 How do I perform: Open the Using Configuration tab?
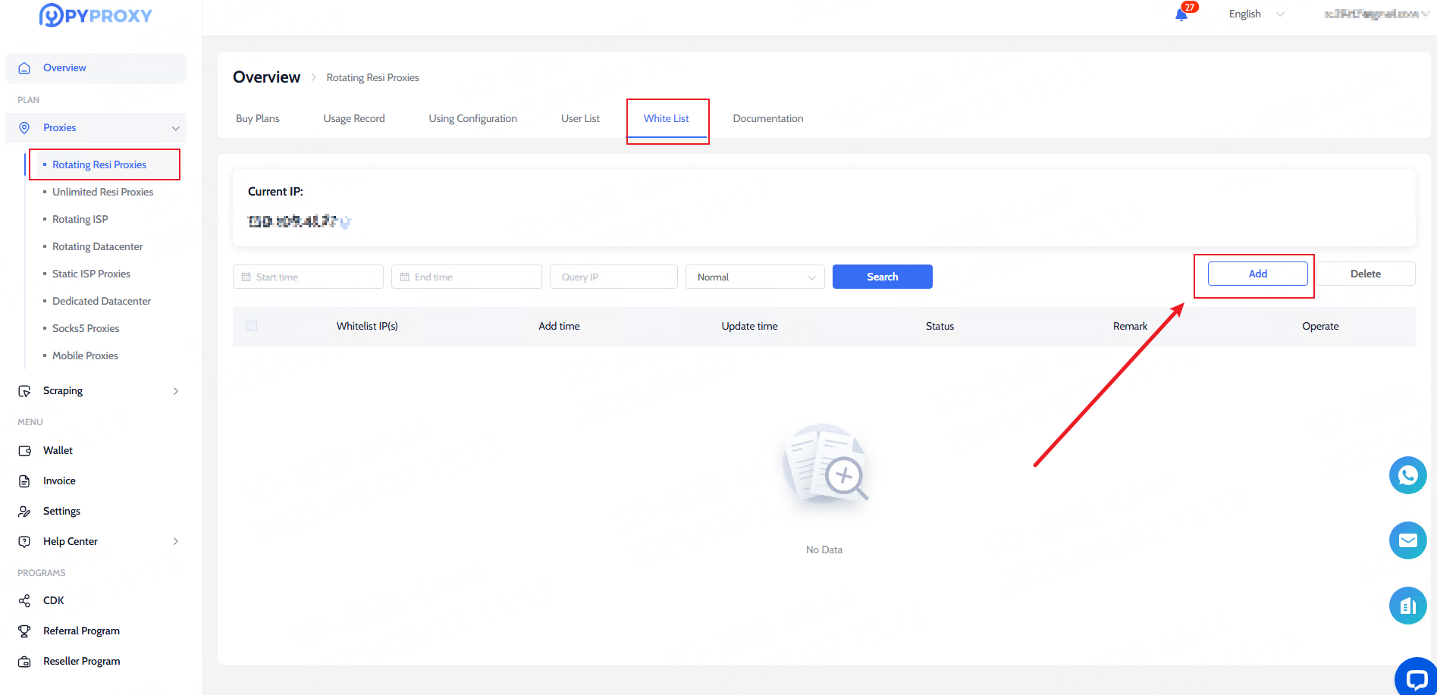(x=472, y=119)
